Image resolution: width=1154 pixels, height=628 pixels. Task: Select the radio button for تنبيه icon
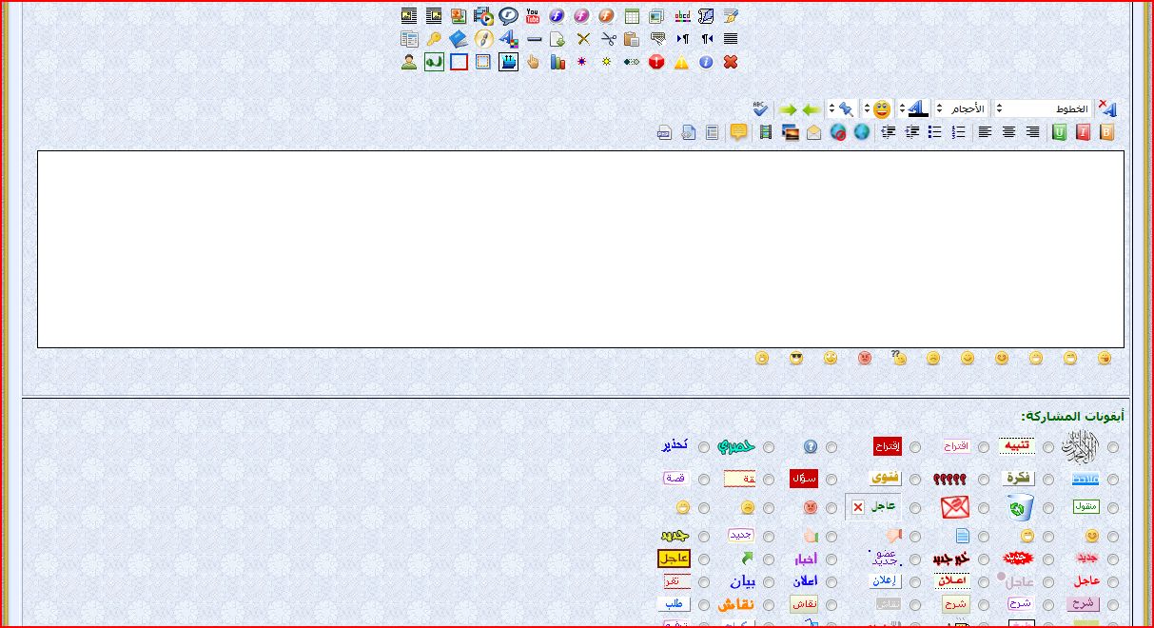click(x=1048, y=447)
